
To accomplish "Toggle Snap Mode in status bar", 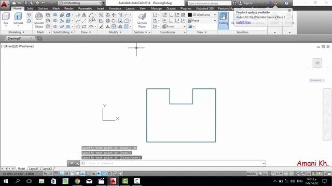I will 51,174.
